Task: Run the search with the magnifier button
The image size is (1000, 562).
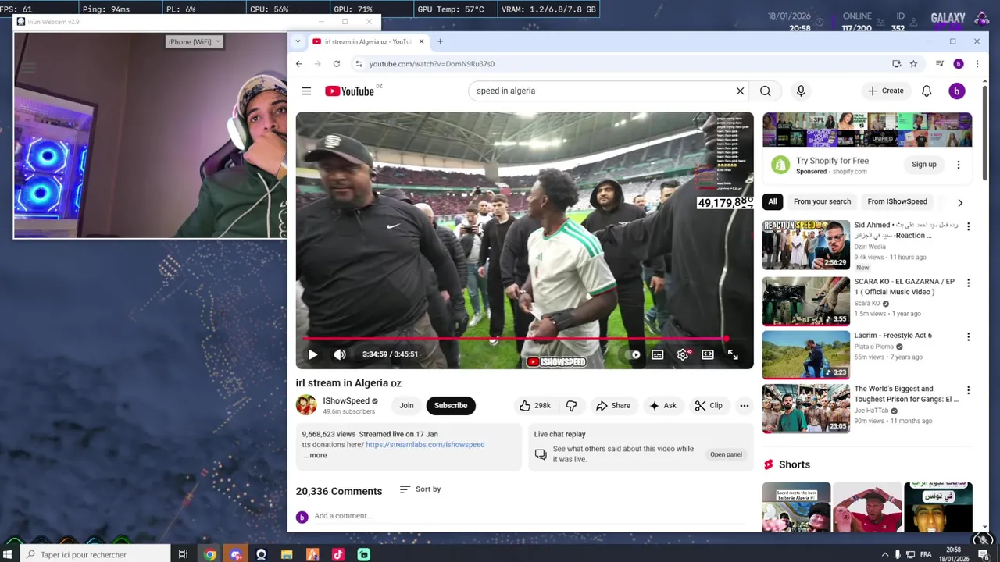Action: click(x=766, y=91)
